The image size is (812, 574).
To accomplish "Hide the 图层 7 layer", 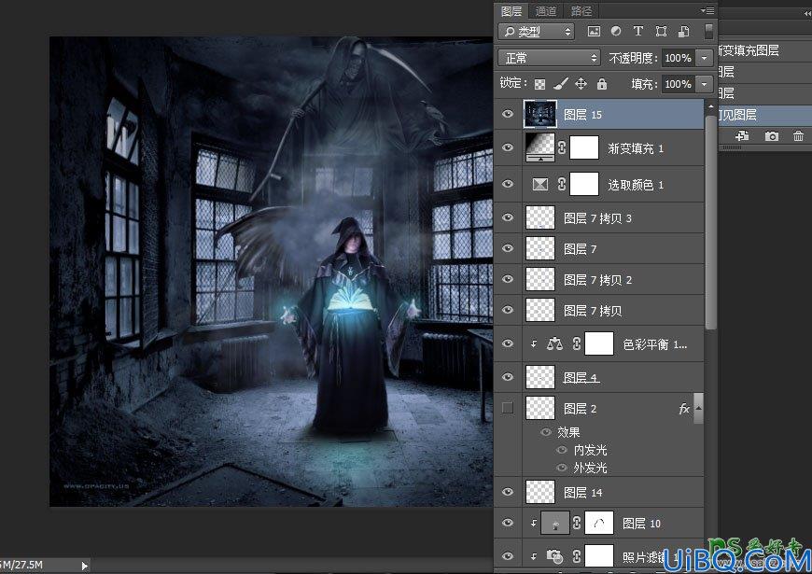I will (508, 248).
